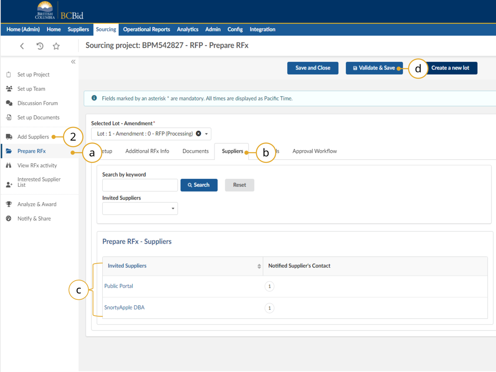This screenshot has height=372, width=496.
Task: Click the View RFx activity binoculars icon
Action: pos(8,165)
